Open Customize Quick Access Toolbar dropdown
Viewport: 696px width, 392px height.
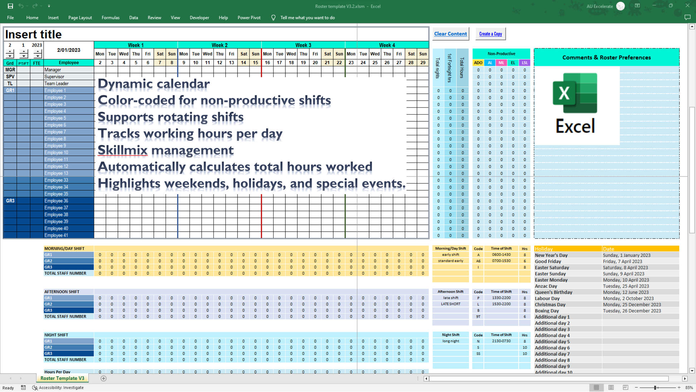(49, 6)
